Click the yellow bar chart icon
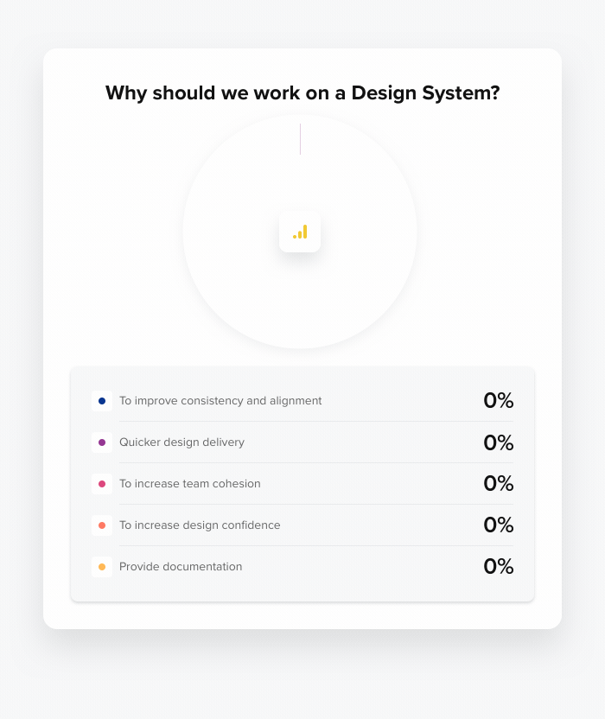This screenshot has height=719, width=605. coord(300,232)
